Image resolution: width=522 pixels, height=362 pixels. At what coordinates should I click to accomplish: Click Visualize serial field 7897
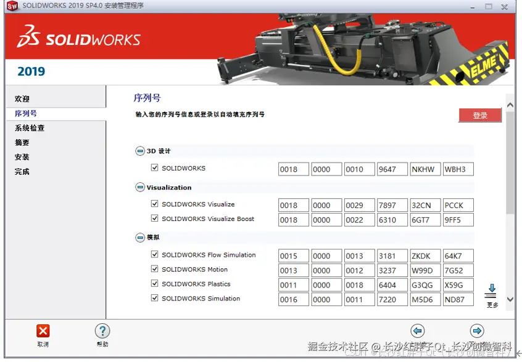(x=392, y=205)
